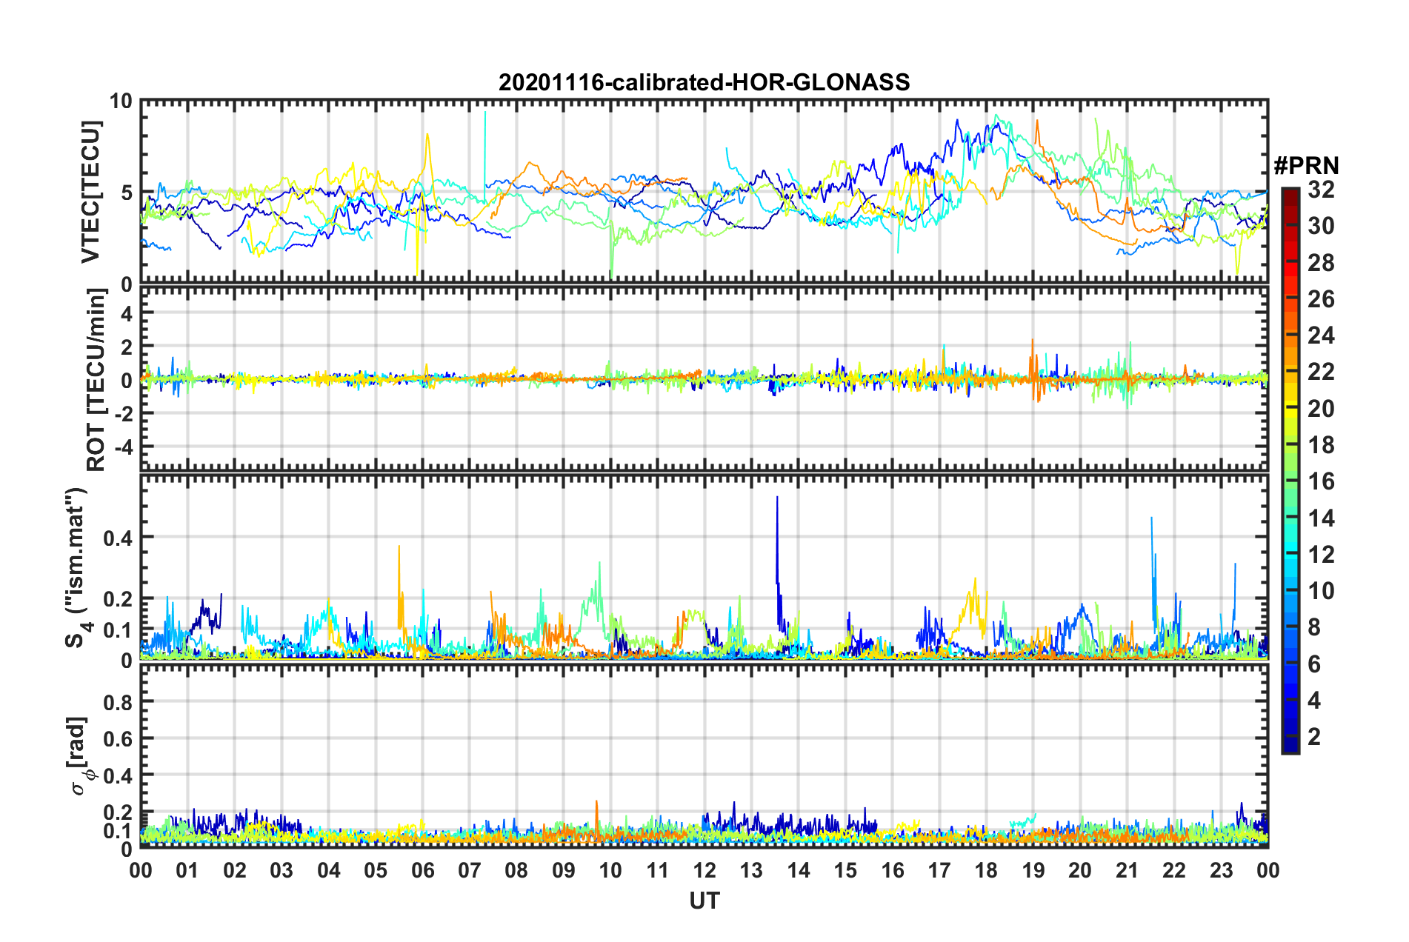This screenshot has width=1409, height=942.
Task: Click colorbar tick label 18
Action: [1321, 445]
